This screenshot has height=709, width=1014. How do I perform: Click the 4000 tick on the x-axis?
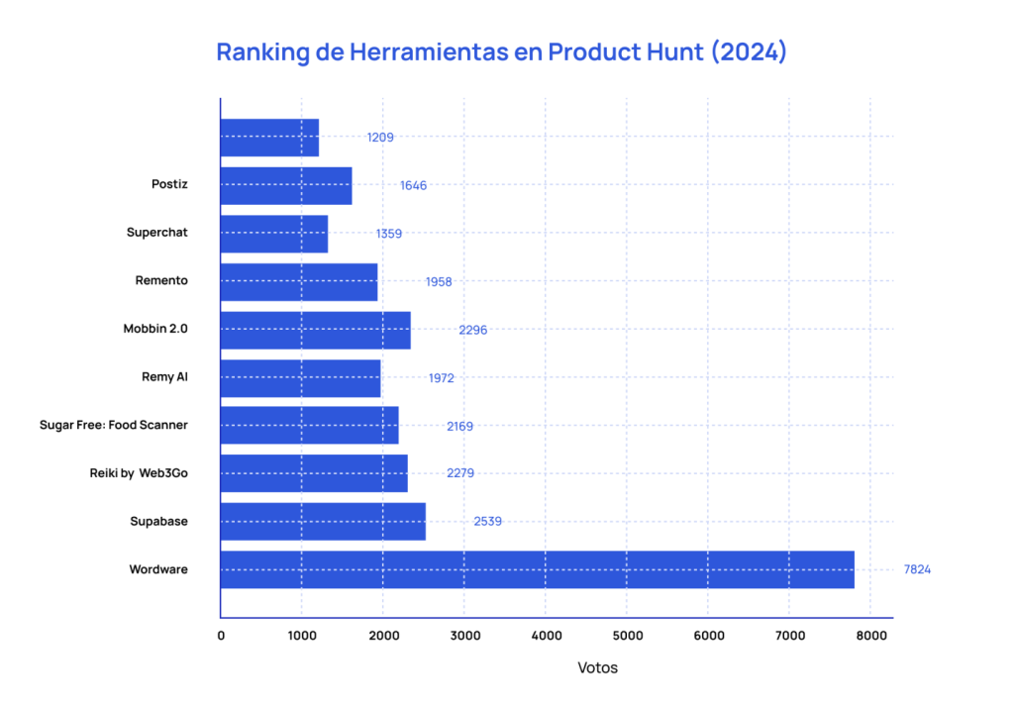547,636
